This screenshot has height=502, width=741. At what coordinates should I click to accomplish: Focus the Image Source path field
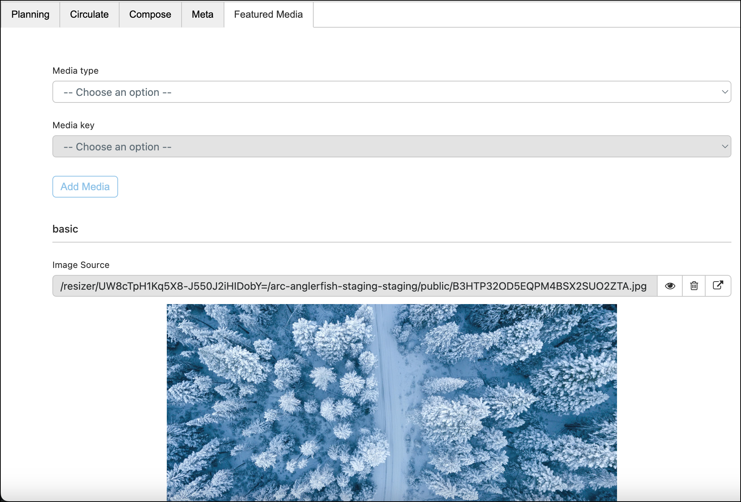tap(355, 286)
